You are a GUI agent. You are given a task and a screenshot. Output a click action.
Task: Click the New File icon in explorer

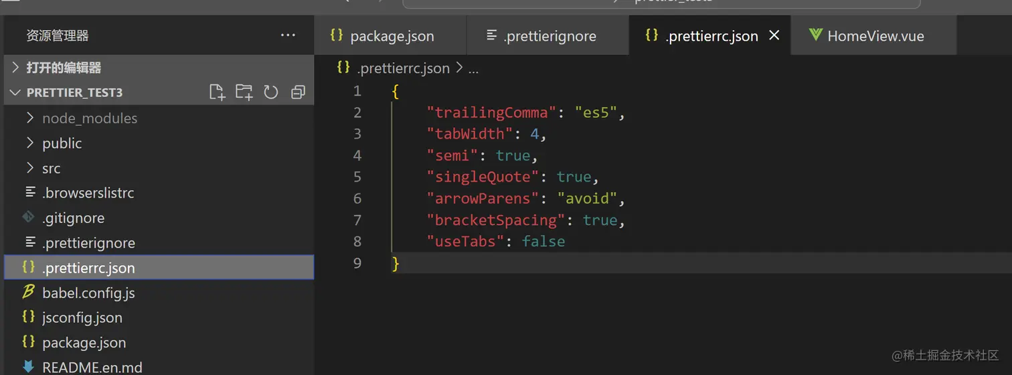click(x=217, y=92)
